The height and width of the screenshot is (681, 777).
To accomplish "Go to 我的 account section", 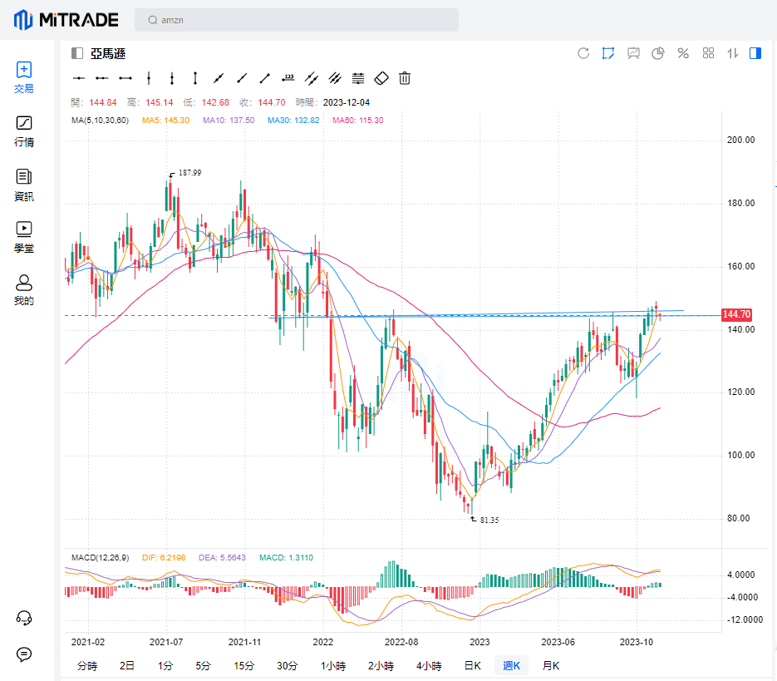I will click(x=24, y=290).
